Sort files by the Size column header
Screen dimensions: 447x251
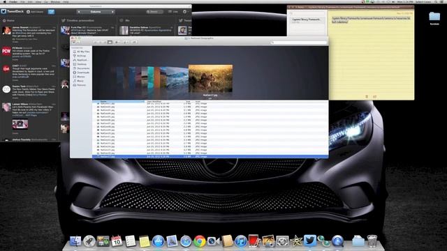(187, 102)
